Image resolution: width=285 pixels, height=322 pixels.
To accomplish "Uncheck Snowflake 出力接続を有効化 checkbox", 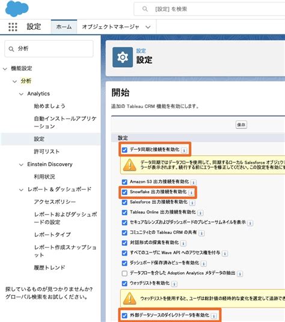I will pyautogui.click(x=124, y=192).
